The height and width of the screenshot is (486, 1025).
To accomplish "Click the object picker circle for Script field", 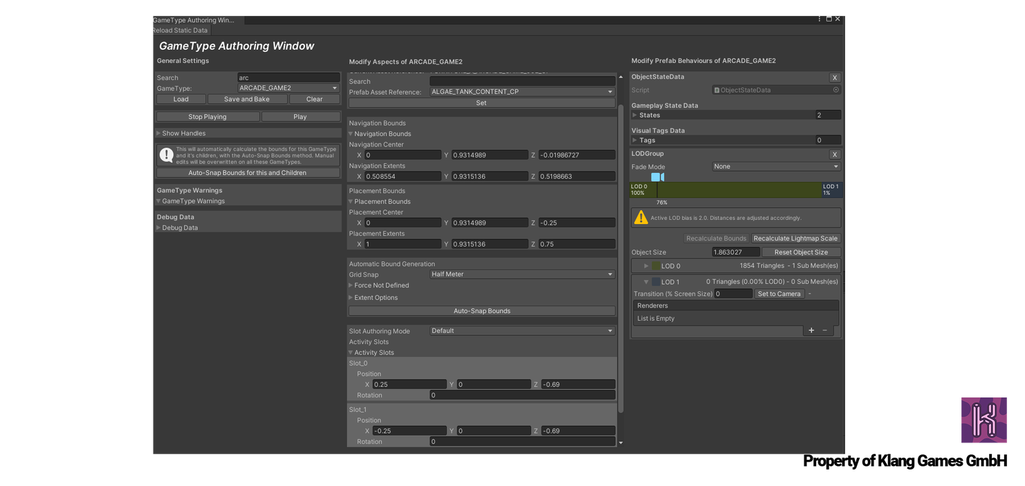I will click(x=835, y=90).
